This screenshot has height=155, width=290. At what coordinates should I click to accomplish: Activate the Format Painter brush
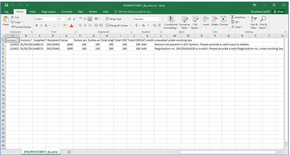(x=21, y=27)
